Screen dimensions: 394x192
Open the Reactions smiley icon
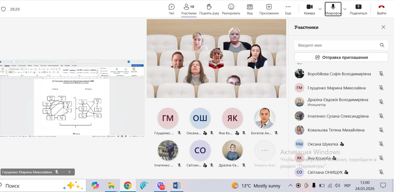231,7
